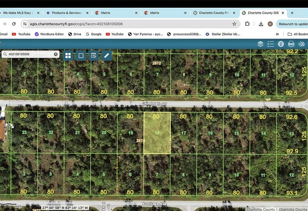Click the Chiminiello Dr street label
The image size is (308, 211).
[x=155, y=104]
